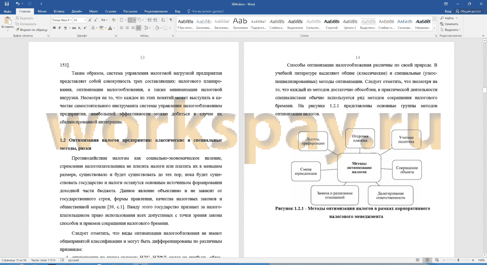Click the multilevel list icon

coord(139,20)
